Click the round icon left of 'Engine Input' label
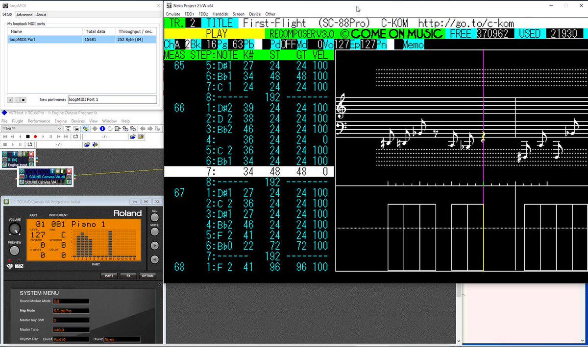Image resolution: width=588 pixels, height=347 pixels. 5,165
